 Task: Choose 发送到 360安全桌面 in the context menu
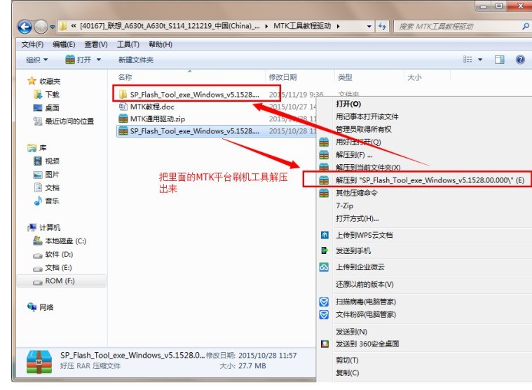[367, 344]
